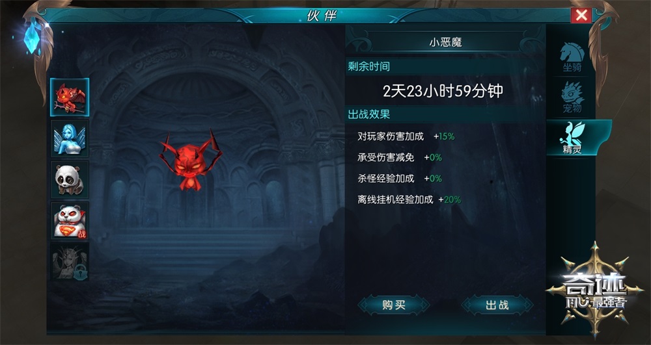
Task: Click the 小恶魔 name header
Action: pyautogui.click(x=445, y=42)
